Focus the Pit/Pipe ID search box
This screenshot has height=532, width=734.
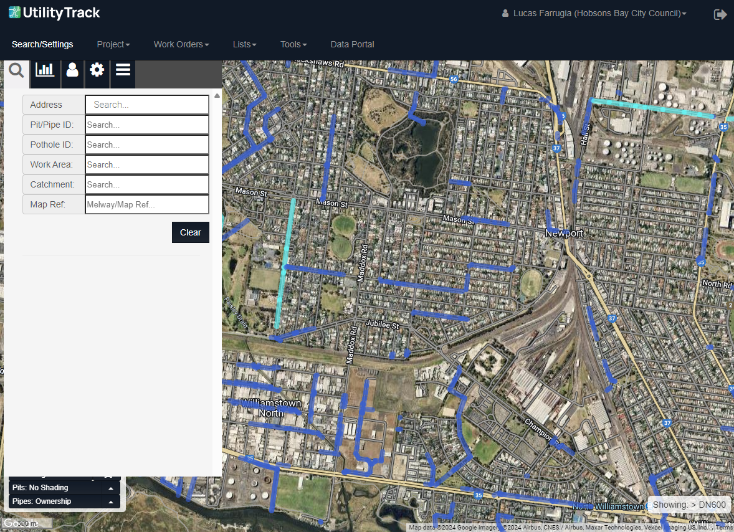147,125
